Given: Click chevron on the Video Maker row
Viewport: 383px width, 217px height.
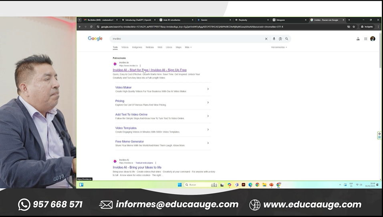Looking at the screenshot, I should tap(208, 89).
